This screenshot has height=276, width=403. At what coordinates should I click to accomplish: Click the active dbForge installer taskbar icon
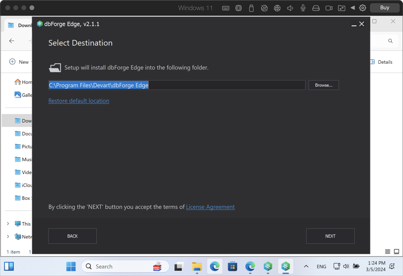286,266
